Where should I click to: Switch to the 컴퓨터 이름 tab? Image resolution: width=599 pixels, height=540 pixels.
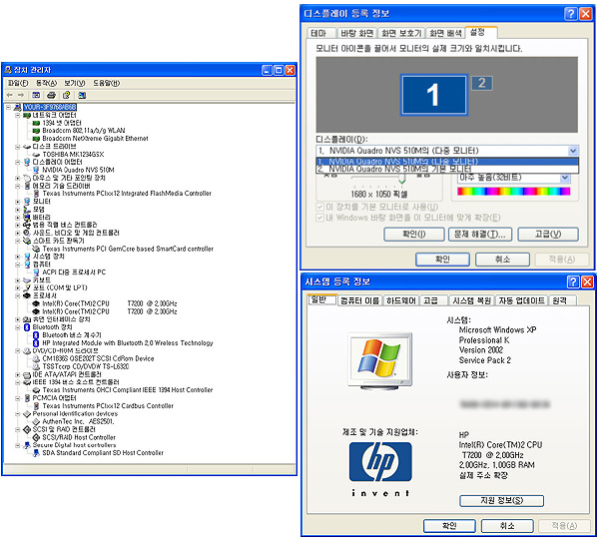[359, 300]
